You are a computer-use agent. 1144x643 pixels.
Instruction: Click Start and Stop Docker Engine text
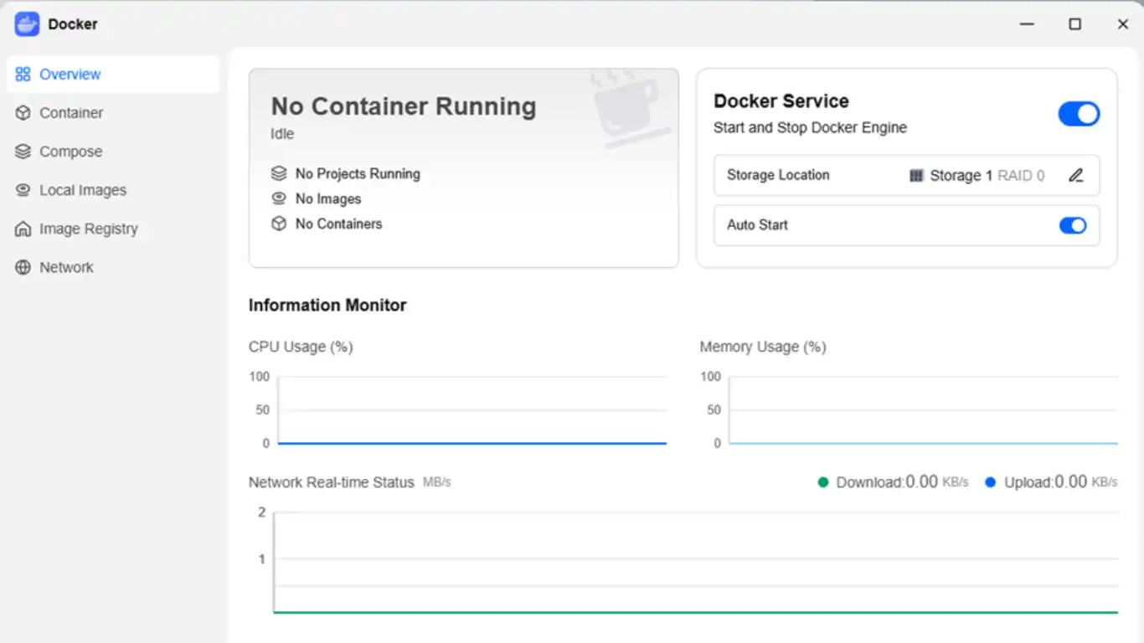(810, 128)
